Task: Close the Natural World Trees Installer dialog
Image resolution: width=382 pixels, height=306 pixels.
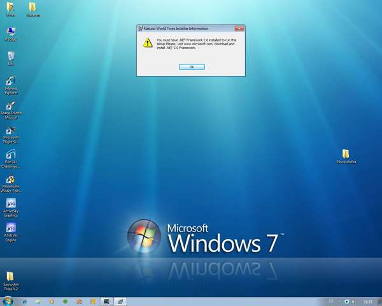Action: coord(239,29)
